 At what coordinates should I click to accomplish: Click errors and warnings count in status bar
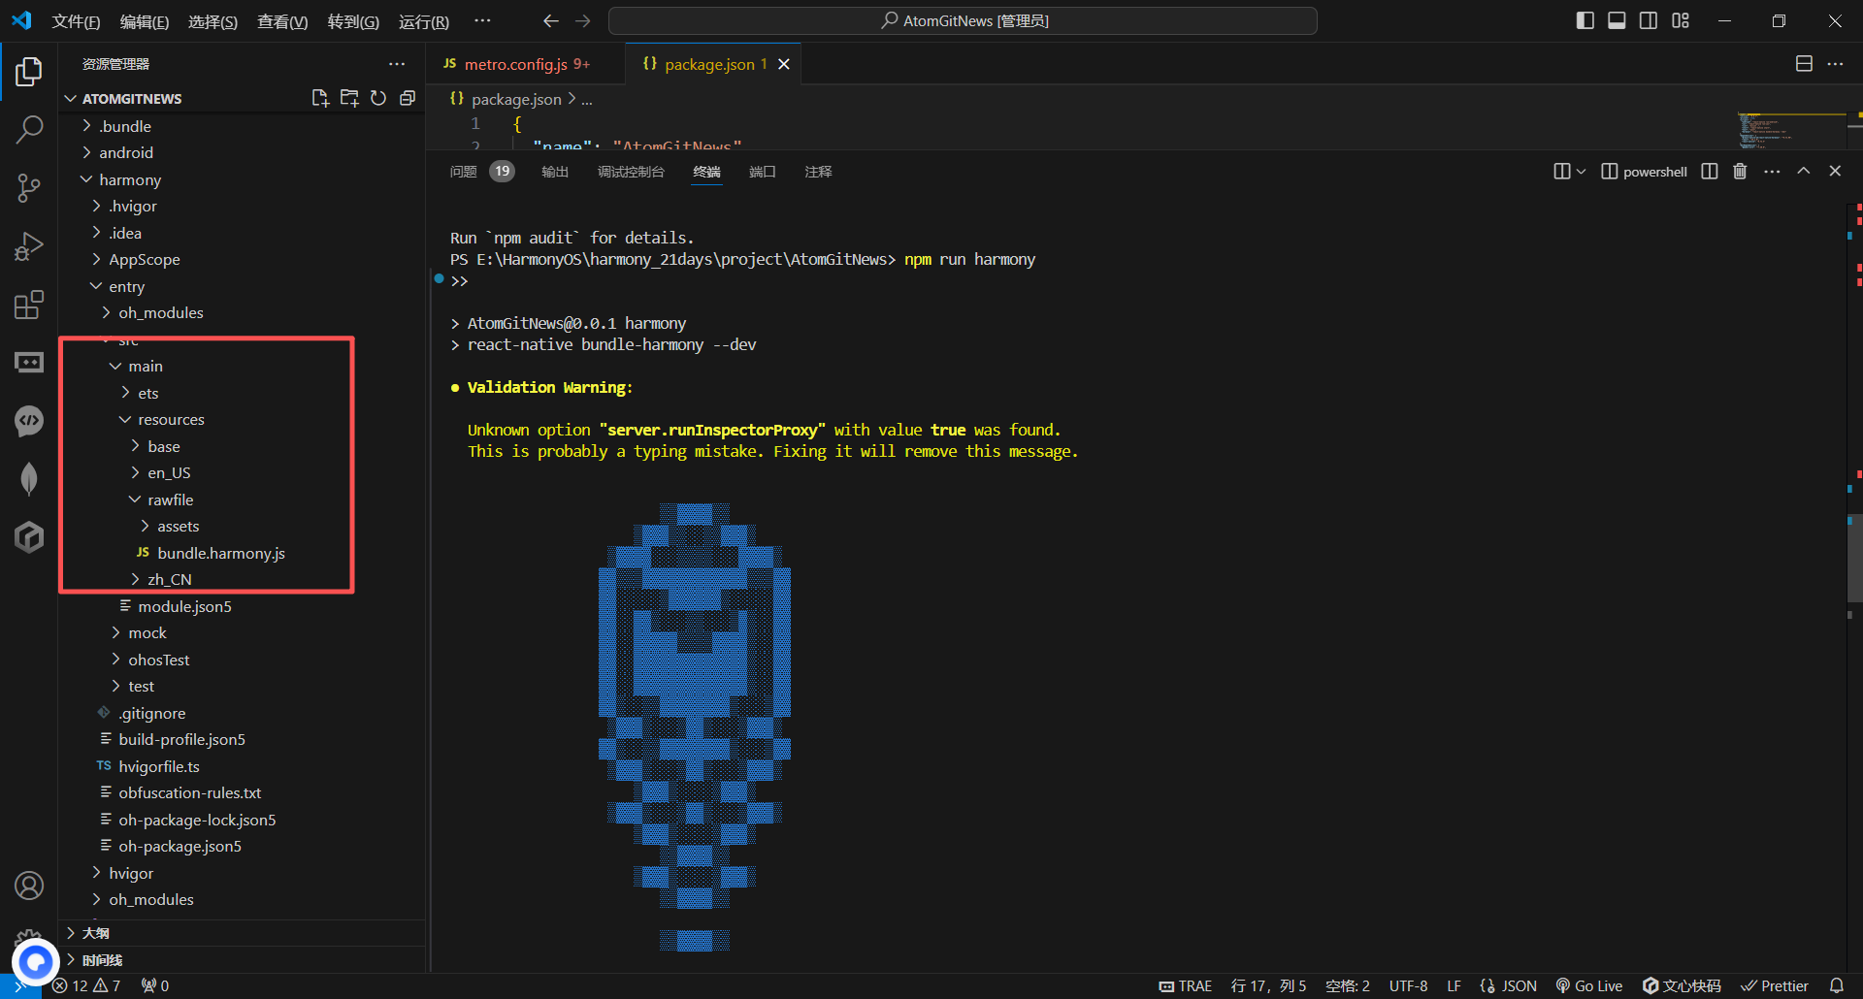(x=86, y=985)
